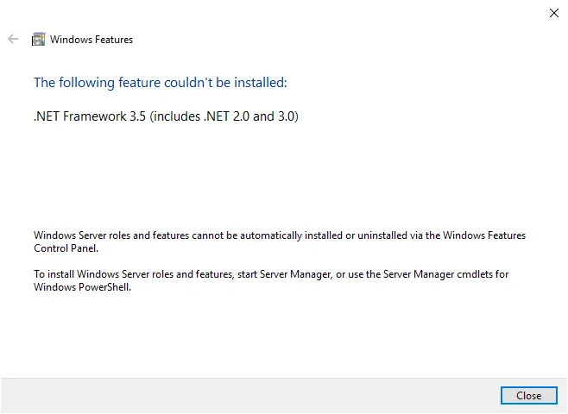Close the dialog with the X icon
Viewport: 568px width, 414px height.
pyautogui.click(x=554, y=13)
